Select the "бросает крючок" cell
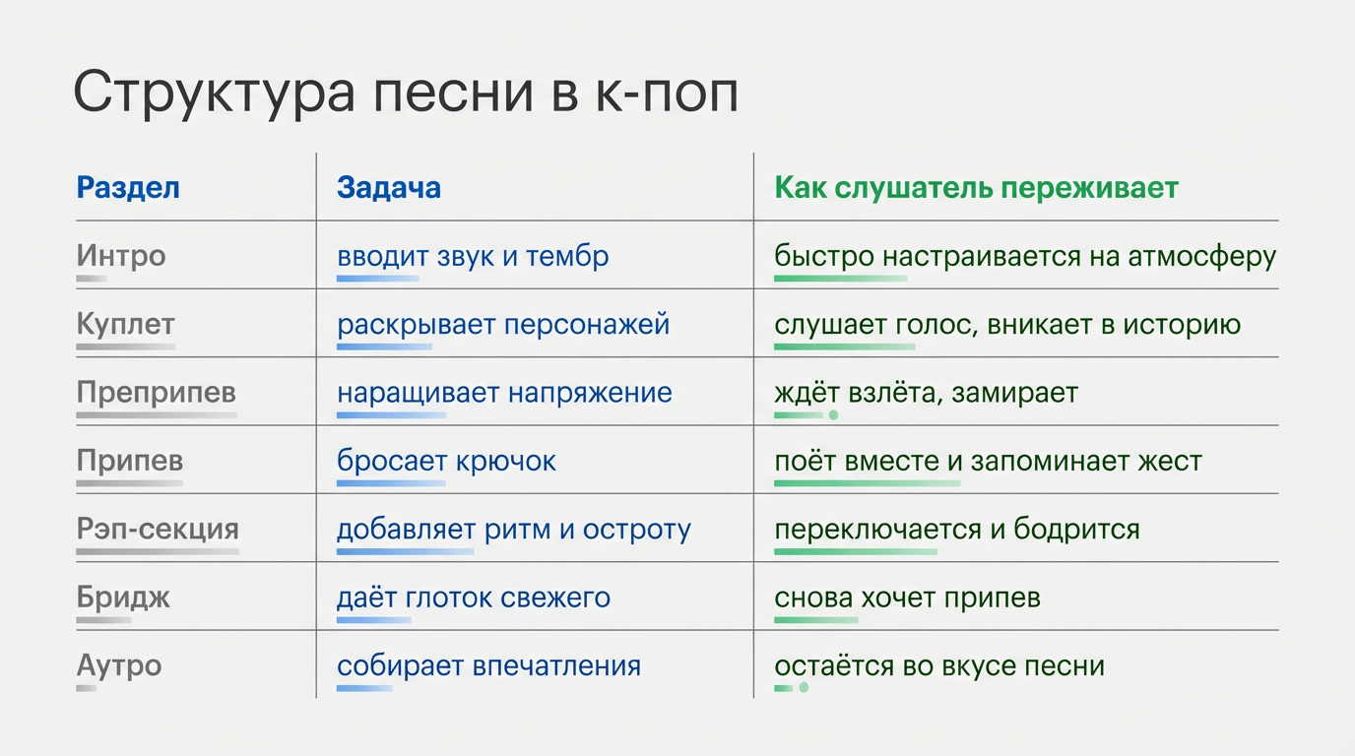Screen dimensions: 1355x756 click(446, 461)
